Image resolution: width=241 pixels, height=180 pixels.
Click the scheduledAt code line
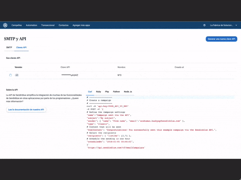tap(110, 142)
